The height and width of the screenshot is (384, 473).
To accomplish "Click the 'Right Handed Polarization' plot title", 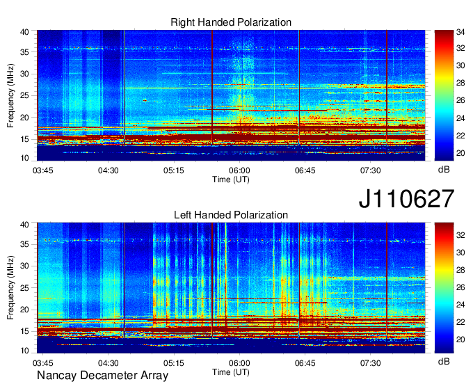I will click(231, 22).
